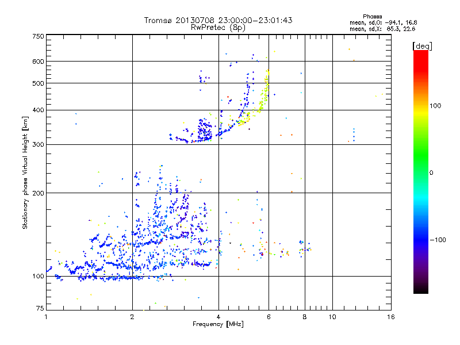Click the 'mean, sd,X: 85.3, 22.6' line

point(382,29)
